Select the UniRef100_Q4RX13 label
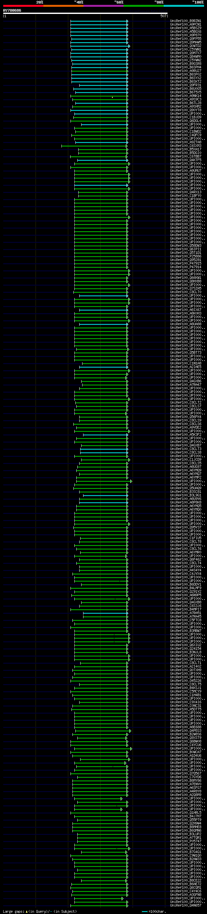Image resolution: width=207 pixels, height=914 pixels. [185, 192]
